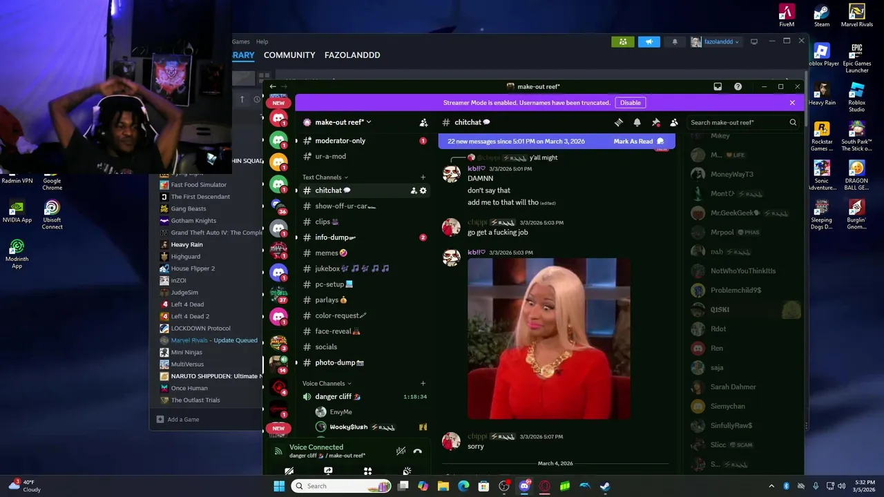Open Discord from the taskbar
Viewport: 884px width, 497px height.
coord(524,486)
